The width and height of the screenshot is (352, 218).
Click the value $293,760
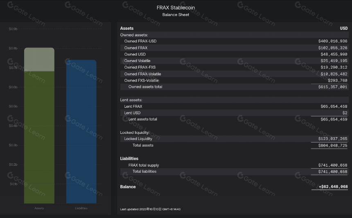point(337,80)
